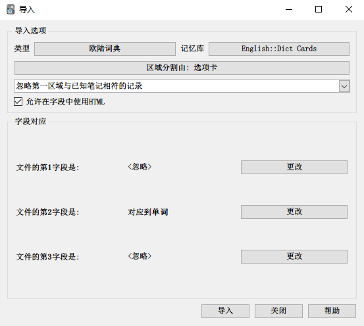The width and height of the screenshot is (364, 326).
Task: Click 区域分割由: 选项卡 separator button
Action: tap(182, 68)
